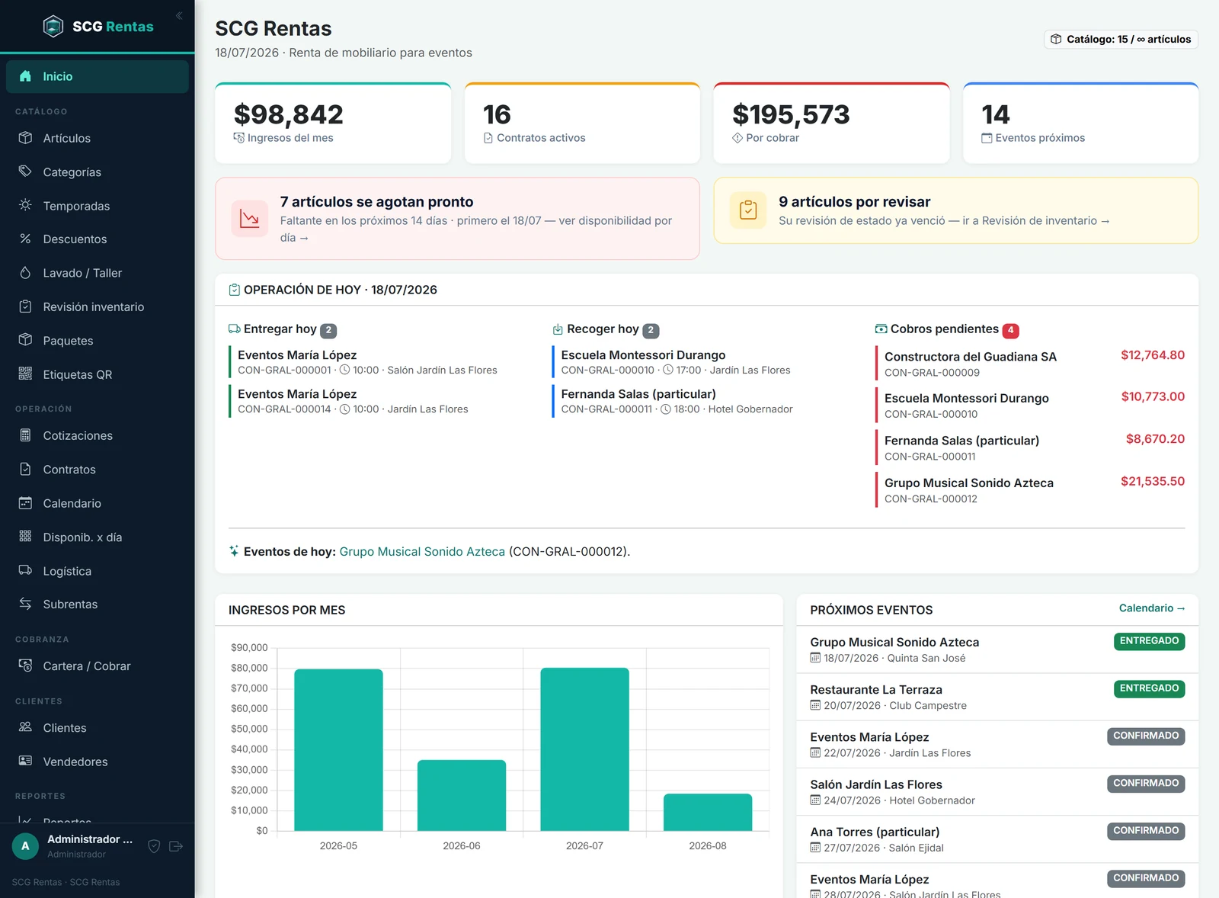This screenshot has height=898, width=1219.
Task: Click the Catálogo: 15 / ∞ artículos button
Action: pyautogui.click(x=1121, y=39)
